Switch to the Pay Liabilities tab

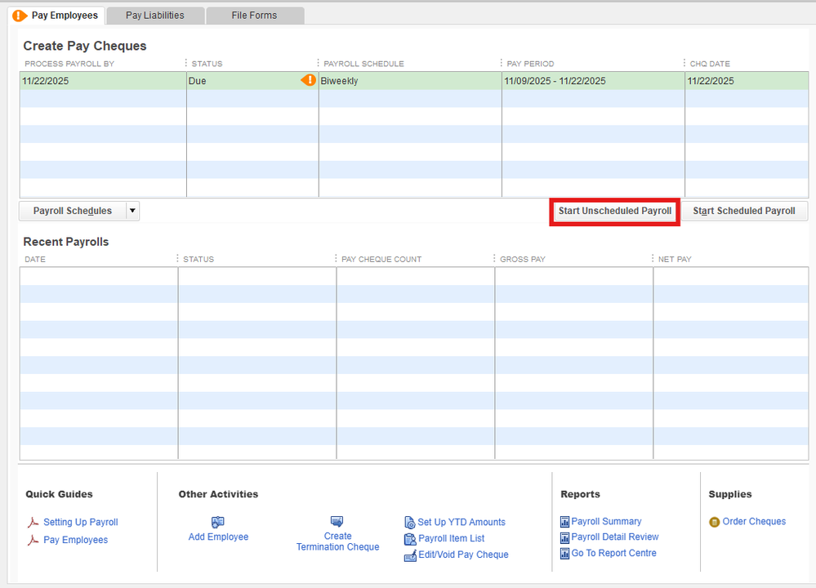pyautogui.click(x=154, y=16)
